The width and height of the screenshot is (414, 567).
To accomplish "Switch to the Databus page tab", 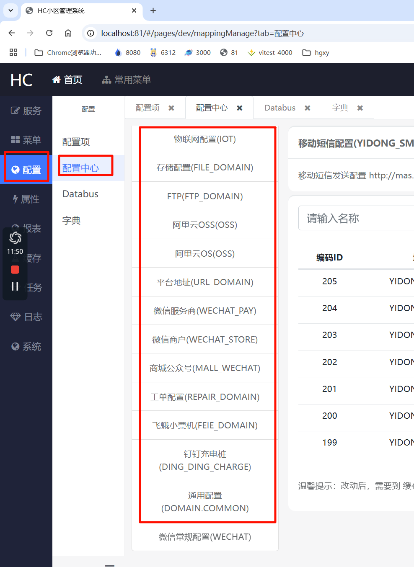I will click(280, 108).
